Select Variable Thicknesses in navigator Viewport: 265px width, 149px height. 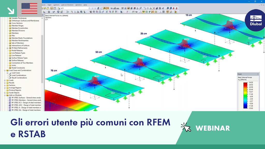tap(19, 18)
